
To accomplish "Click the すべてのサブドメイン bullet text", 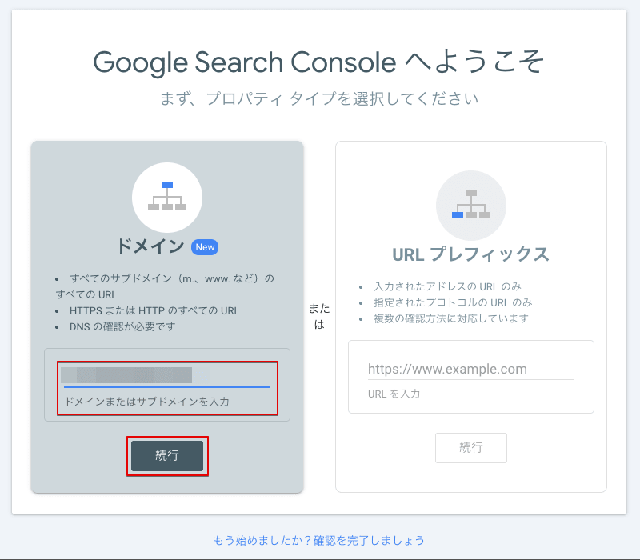I will click(x=165, y=286).
